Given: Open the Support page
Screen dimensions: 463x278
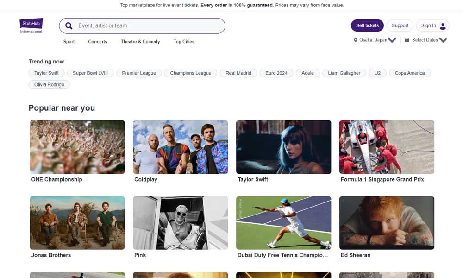Looking at the screenshot, I should click(400, 25).
